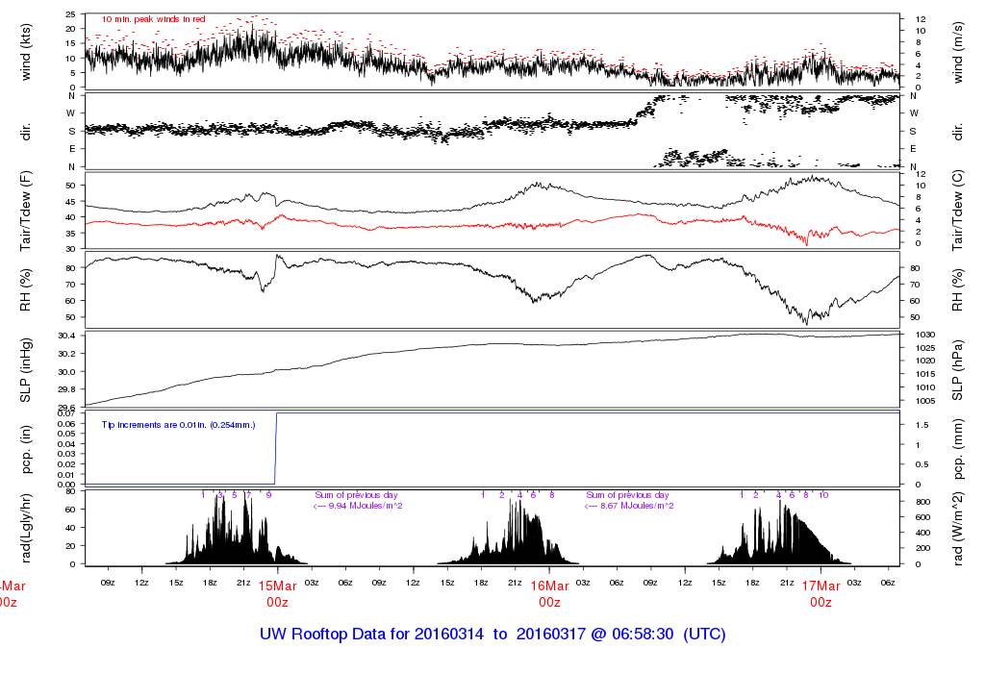Click 'Tip increments are 0.01in. (0.254mm.)' text
The height and width of the screenshot is (673, 985).
click(178, 425)
